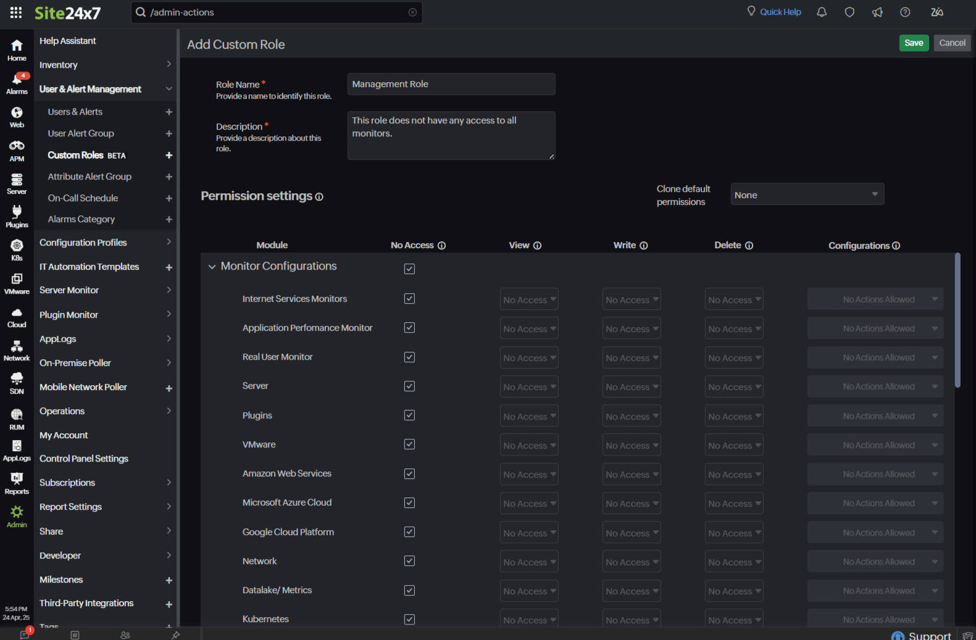Open the RUM section icon
Image resolution: width=976 pixels, height=640 pixels.
(x=17, y=419)
